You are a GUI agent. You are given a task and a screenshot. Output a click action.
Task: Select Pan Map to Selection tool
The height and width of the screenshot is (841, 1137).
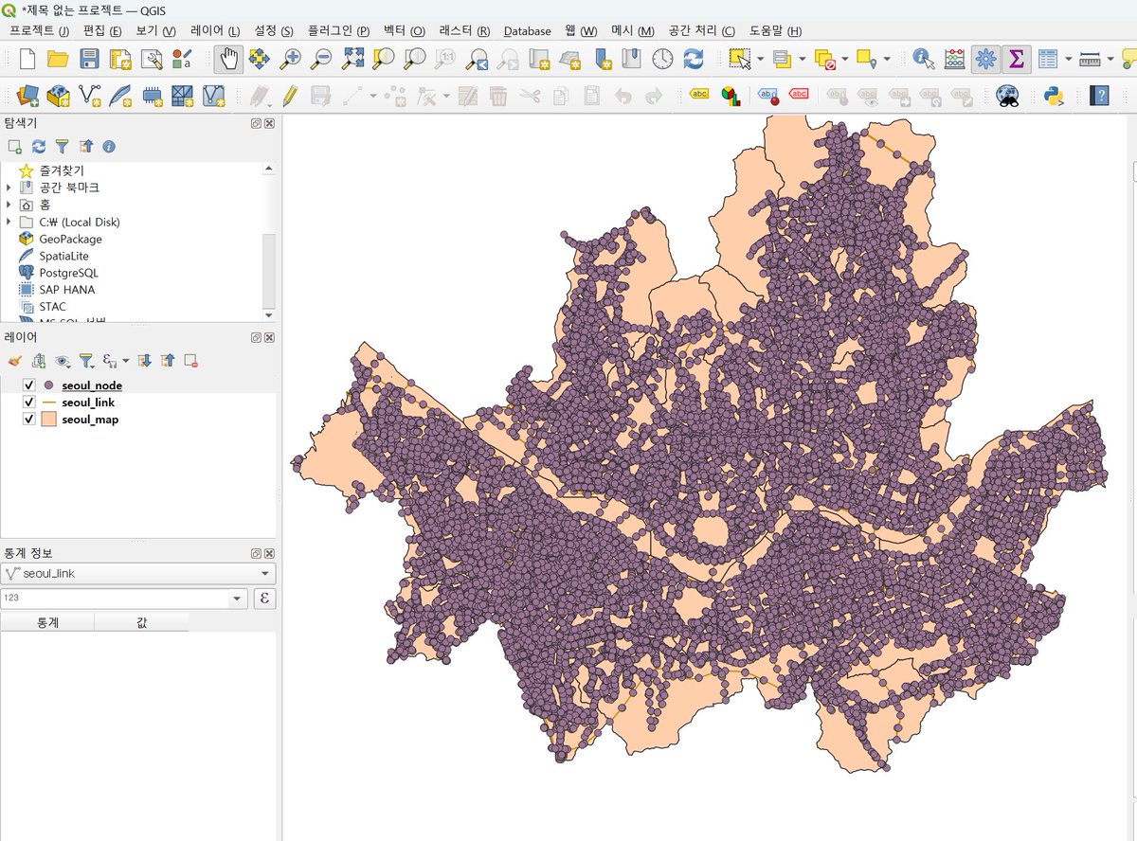pyautogui.click(x=259, y=59)
